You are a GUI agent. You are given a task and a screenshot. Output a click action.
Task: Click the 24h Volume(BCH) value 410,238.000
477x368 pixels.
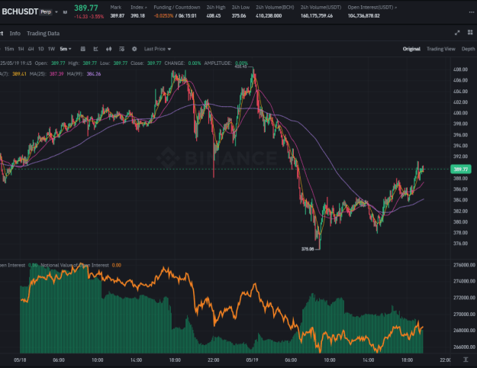pyautogui.click(x=269, y=16)
